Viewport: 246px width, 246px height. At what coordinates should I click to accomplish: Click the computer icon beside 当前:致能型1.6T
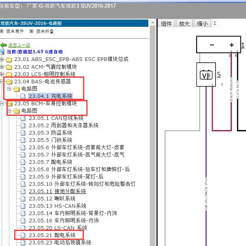(3, 52)
